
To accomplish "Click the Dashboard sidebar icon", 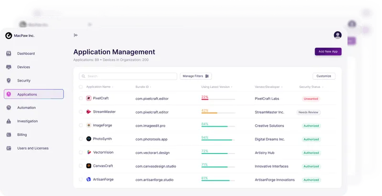I will 9,54.
